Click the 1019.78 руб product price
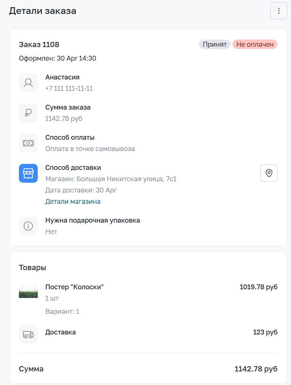The height and width of the screenshot is (385, 291). [259, 287]
